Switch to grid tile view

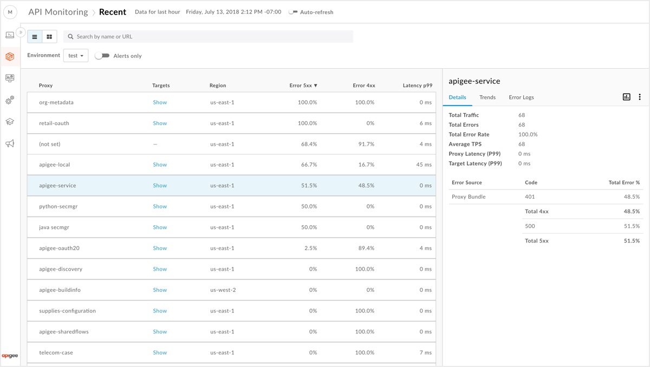(x=49, y=37)
